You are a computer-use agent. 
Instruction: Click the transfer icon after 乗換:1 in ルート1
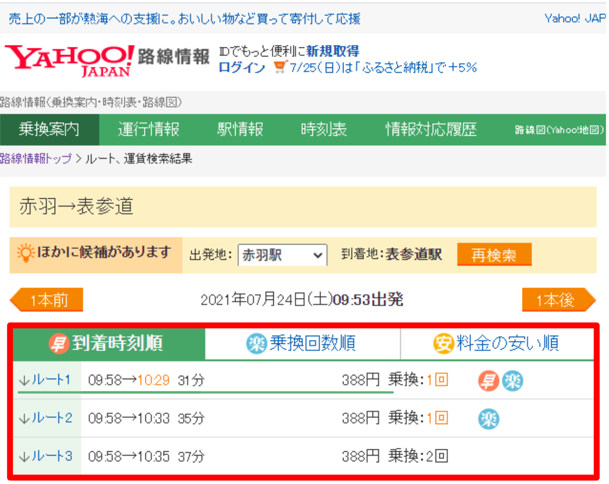click(441, 380)
